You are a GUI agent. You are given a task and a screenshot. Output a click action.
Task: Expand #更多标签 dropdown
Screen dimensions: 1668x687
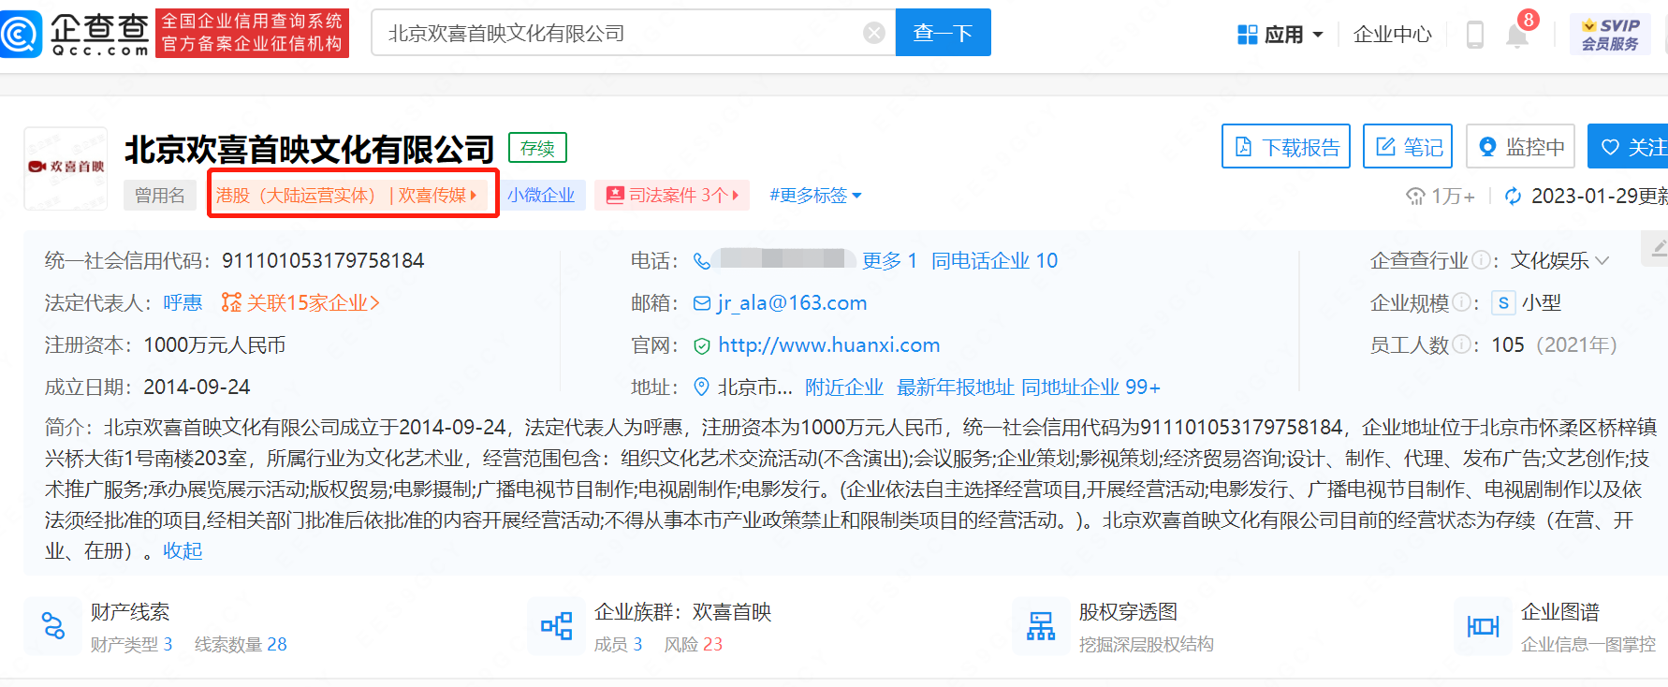pyautogui.click(x=814, y=195)
